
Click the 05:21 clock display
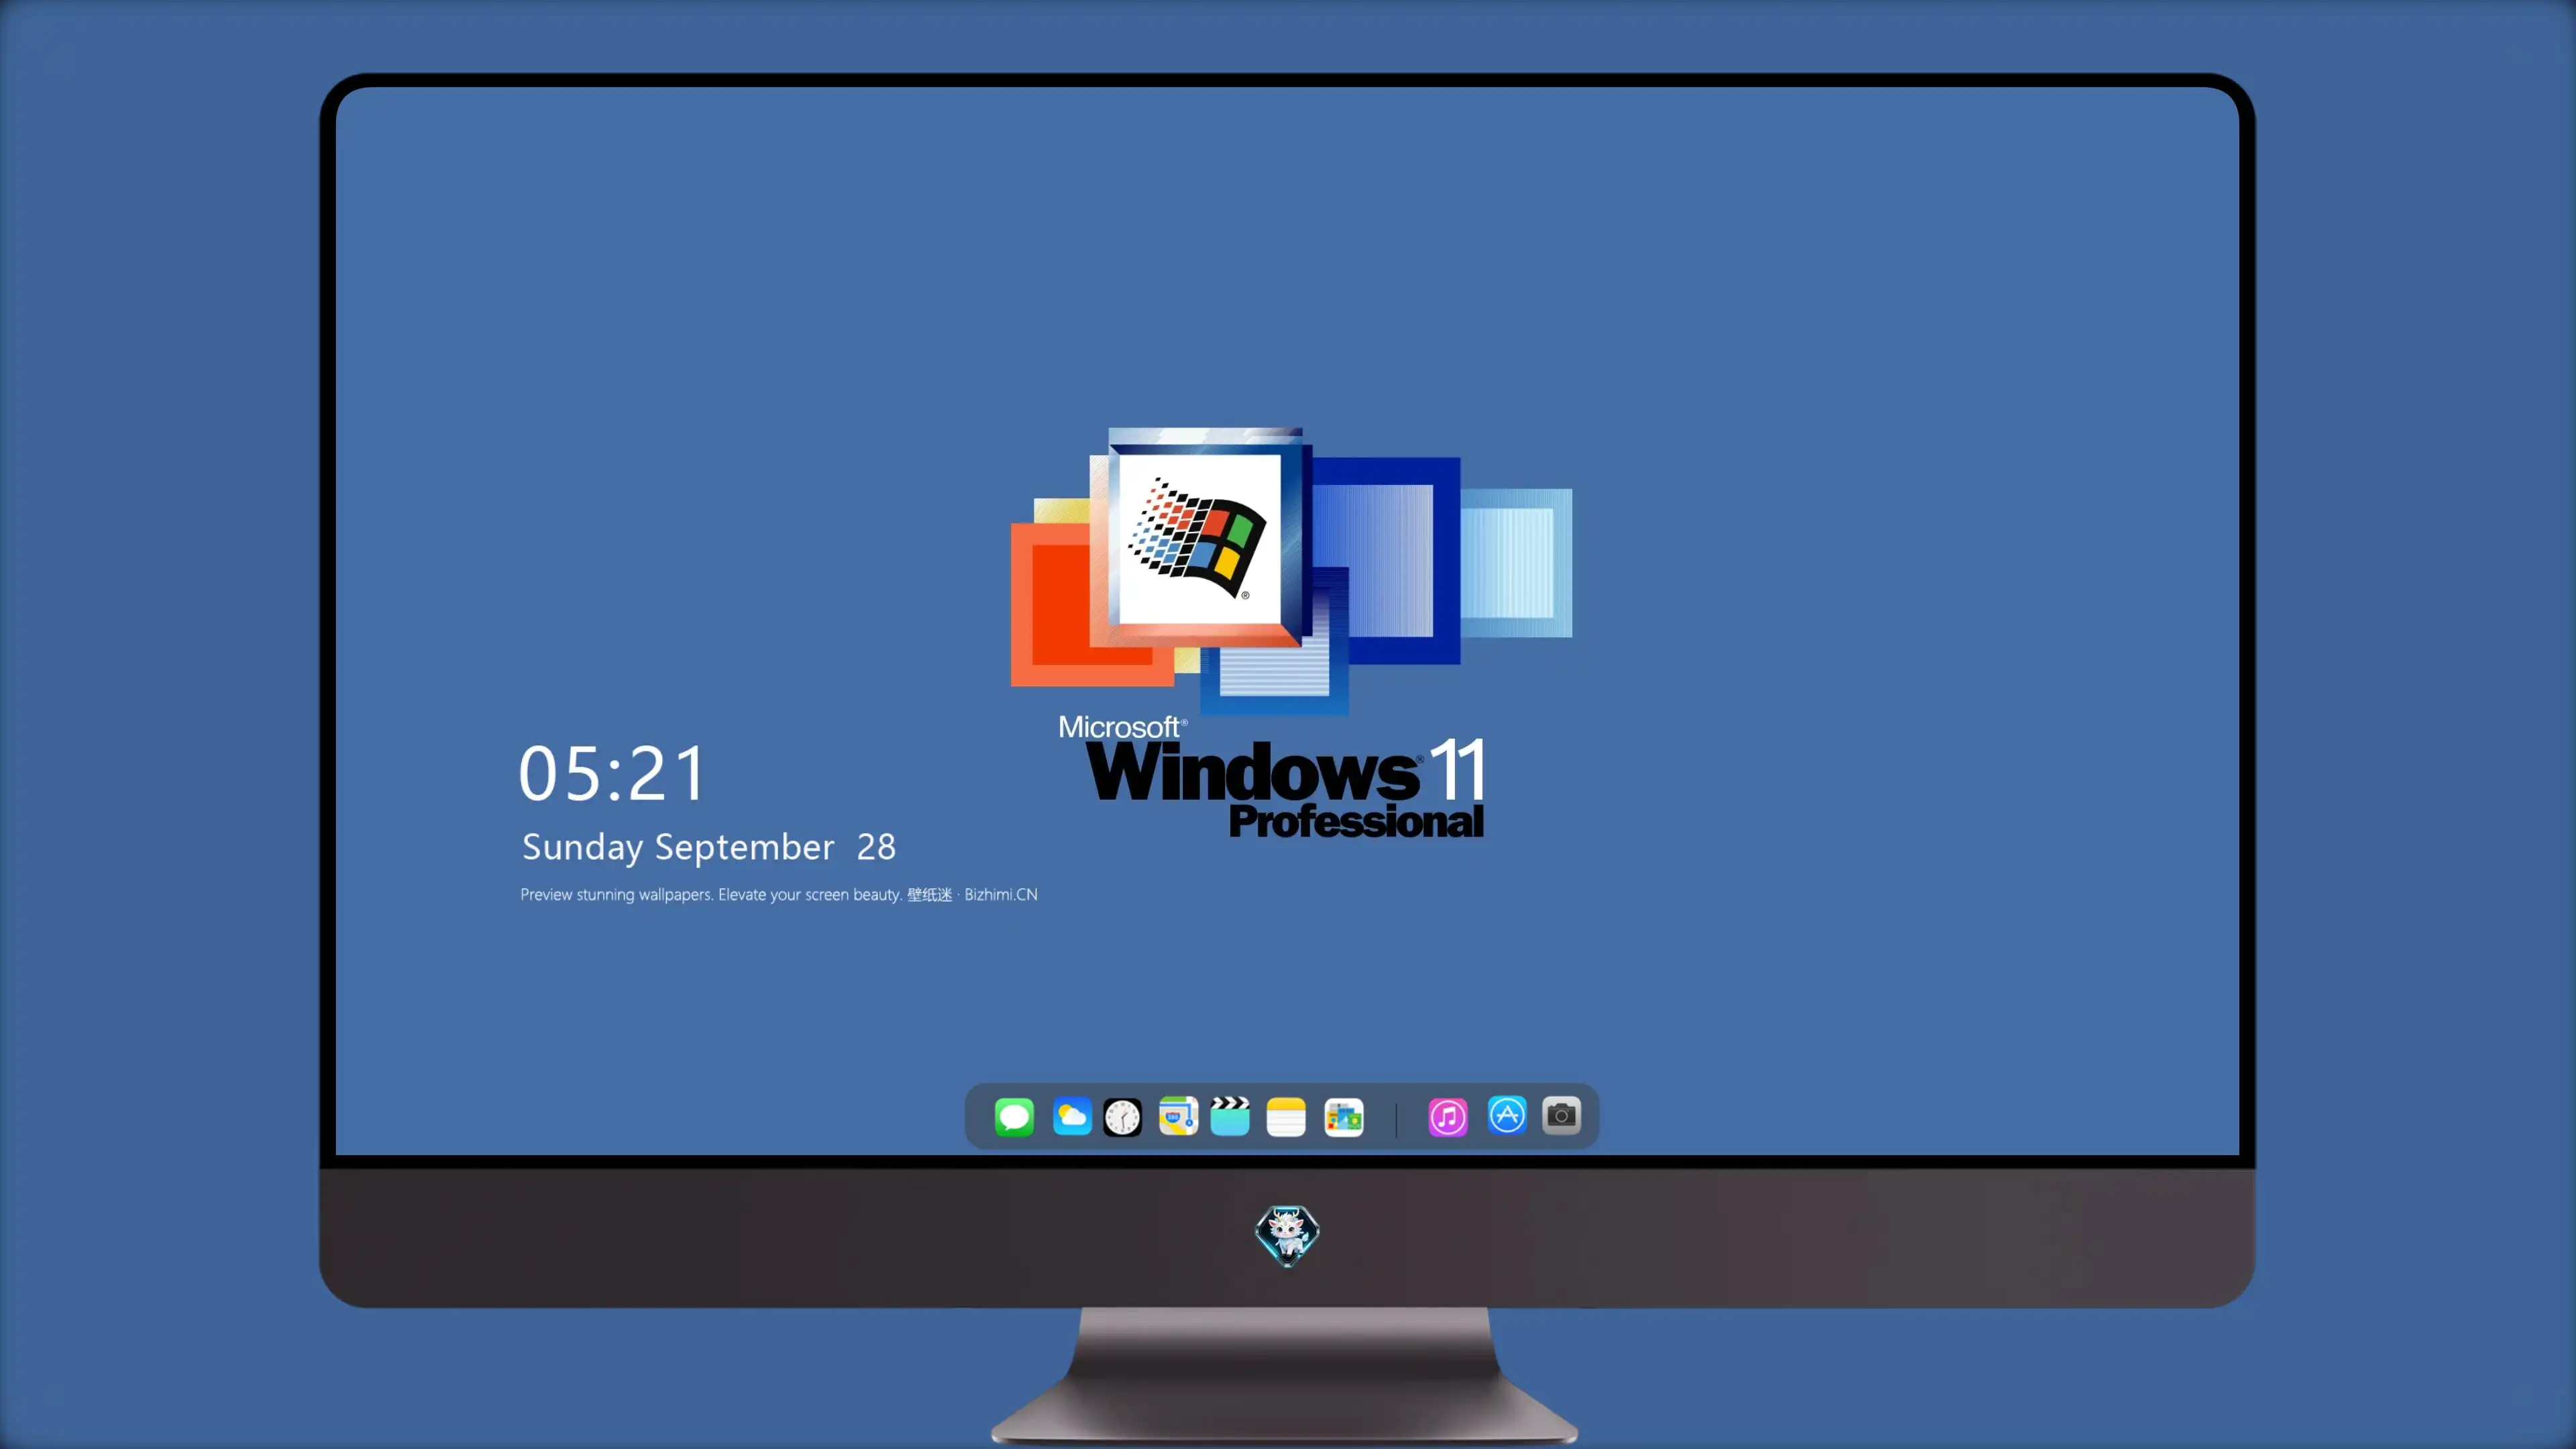tap(612, 773)
